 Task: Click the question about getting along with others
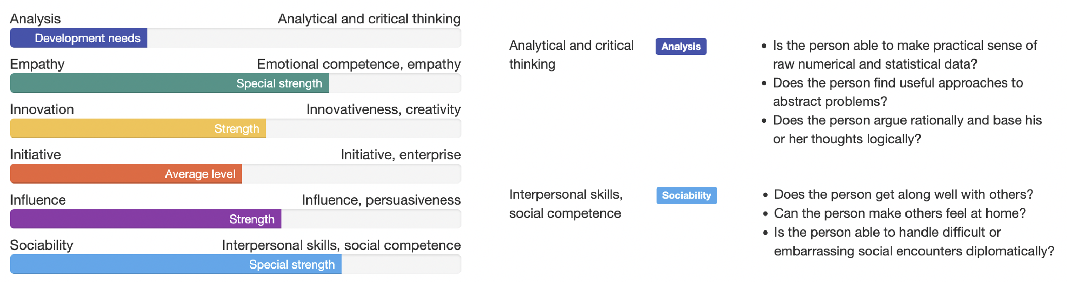click(x=903, y=195)
